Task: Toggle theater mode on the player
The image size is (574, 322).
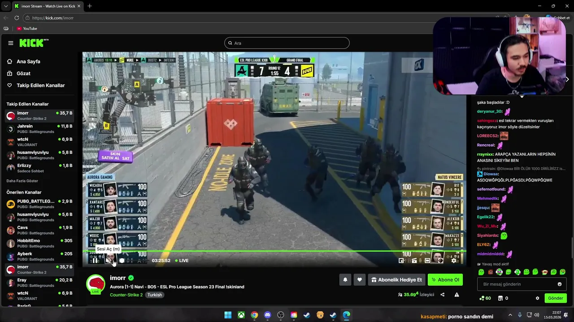Action: 427,261
